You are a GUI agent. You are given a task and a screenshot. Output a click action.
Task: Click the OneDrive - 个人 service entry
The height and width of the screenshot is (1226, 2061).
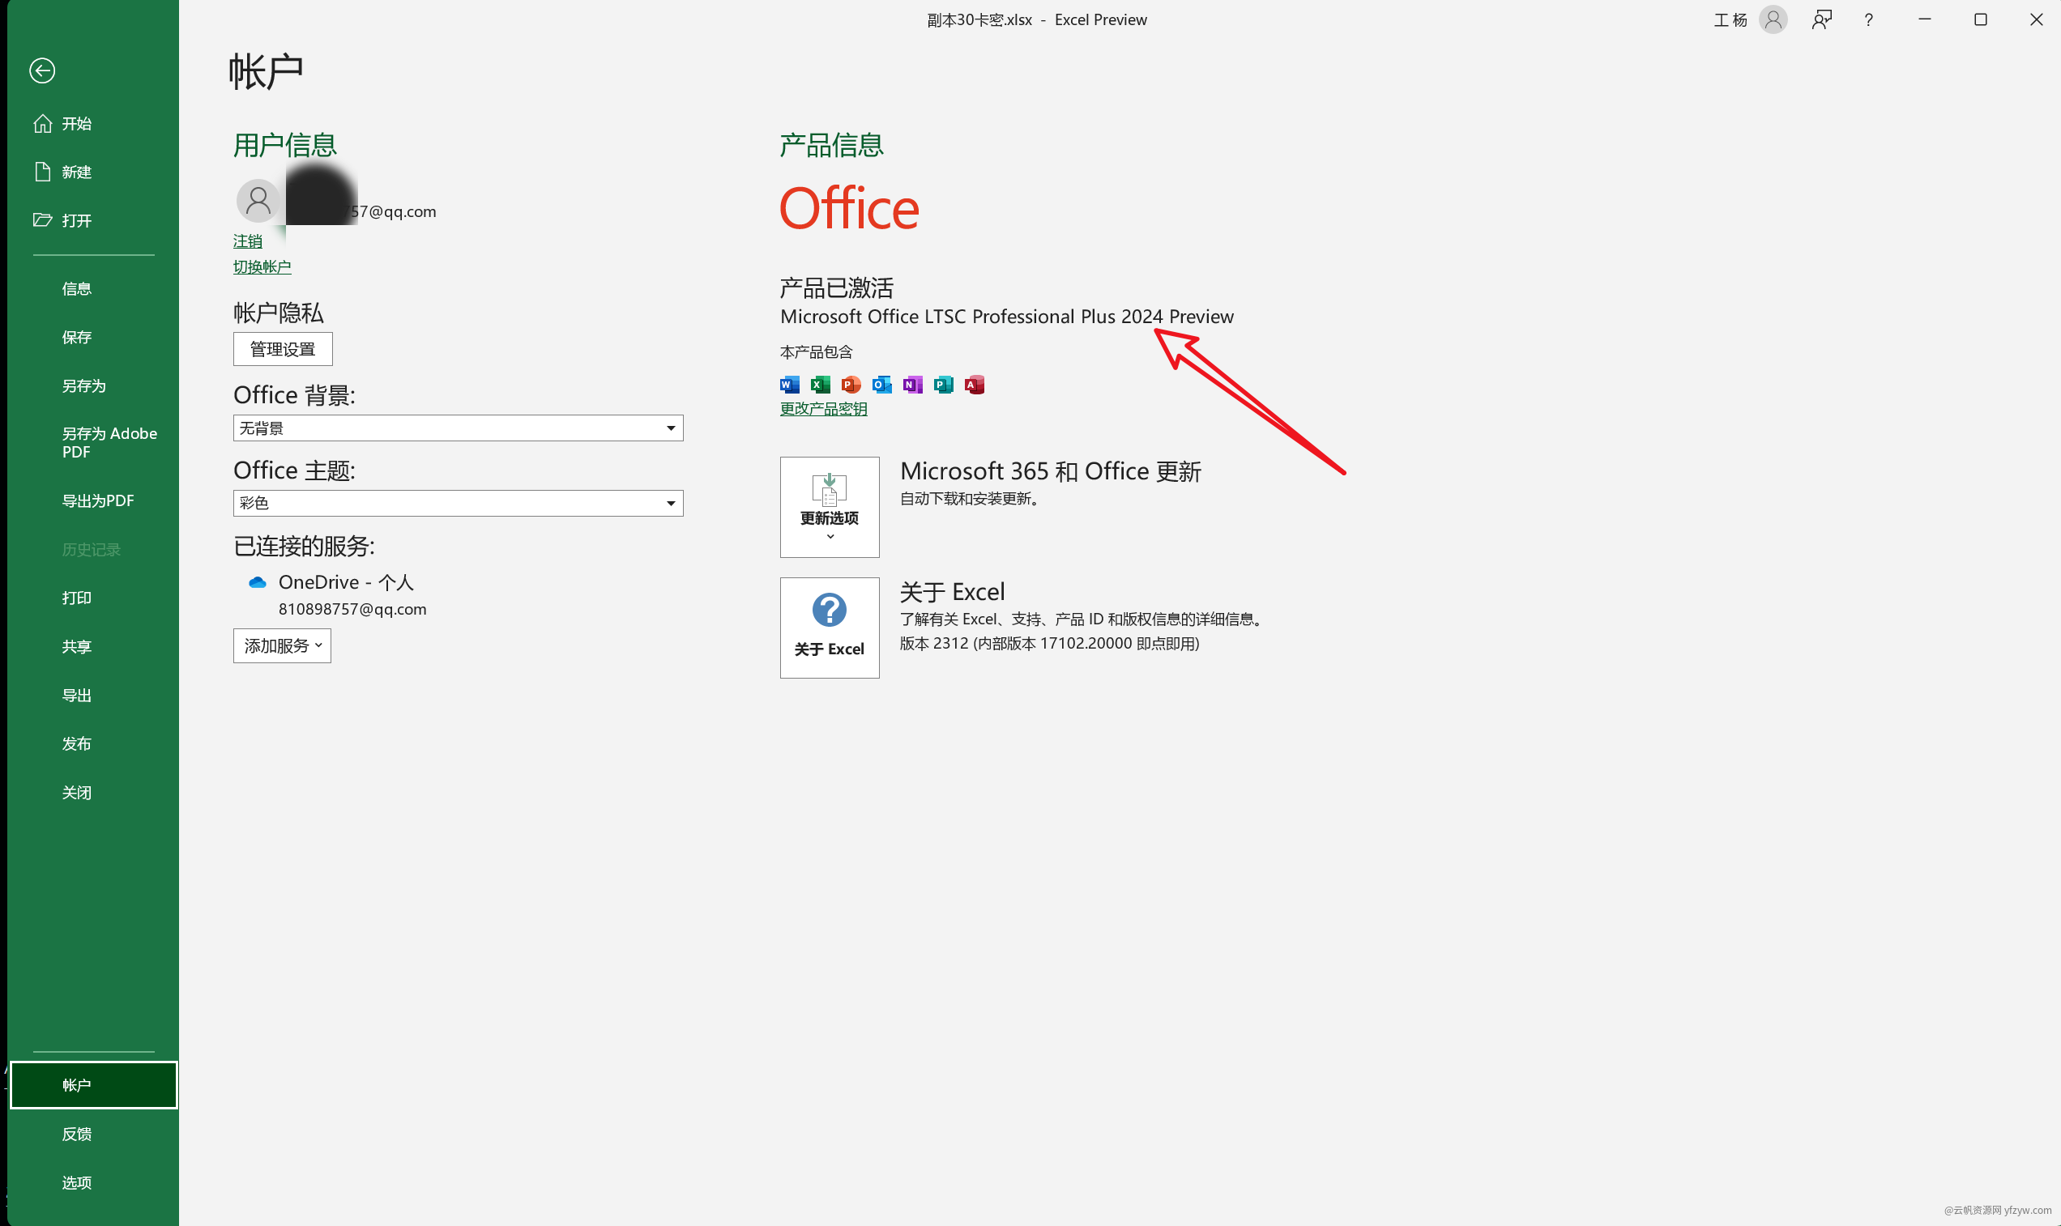346,582
